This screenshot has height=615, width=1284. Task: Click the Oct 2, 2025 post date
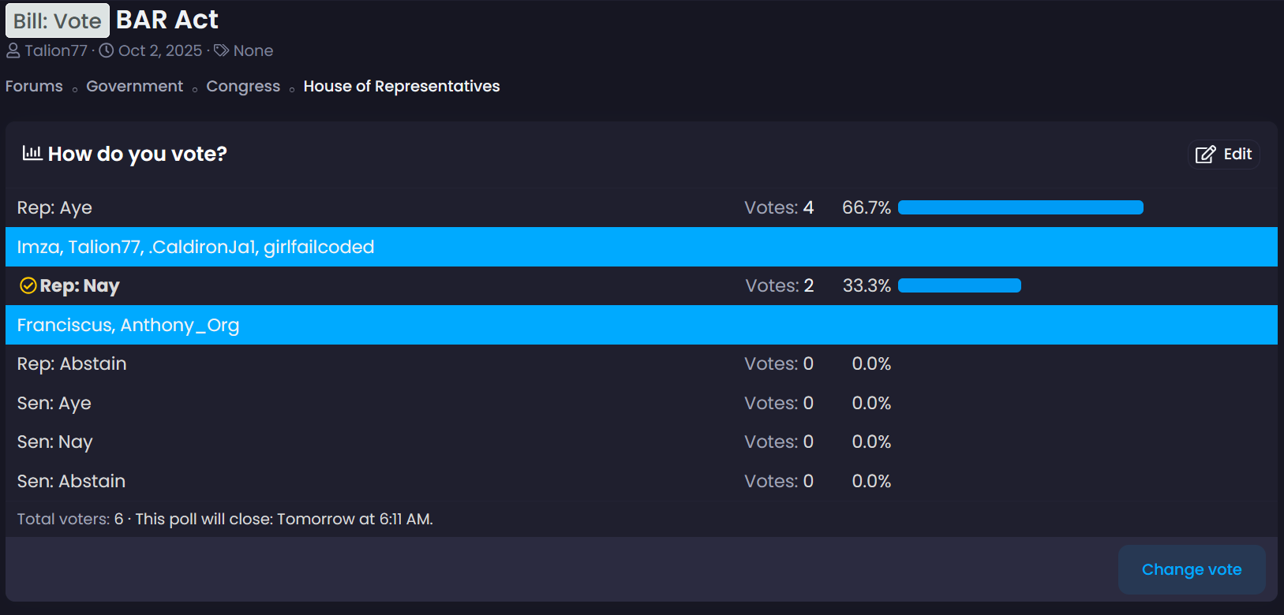(x=160, y=50)
